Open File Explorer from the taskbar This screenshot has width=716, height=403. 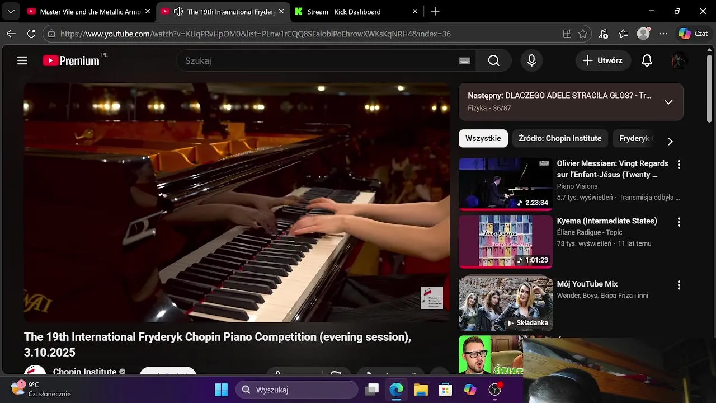421,390
